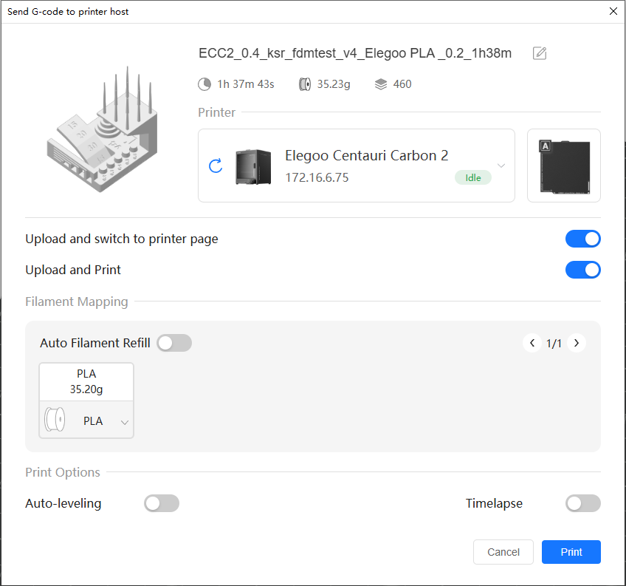The image size is (626, 586).
Task: Click the filament weight spool icon
Action: click(305, 84)
